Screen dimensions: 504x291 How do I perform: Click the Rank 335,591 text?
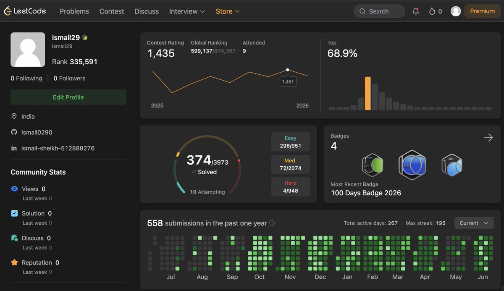(x=75, y=62)
